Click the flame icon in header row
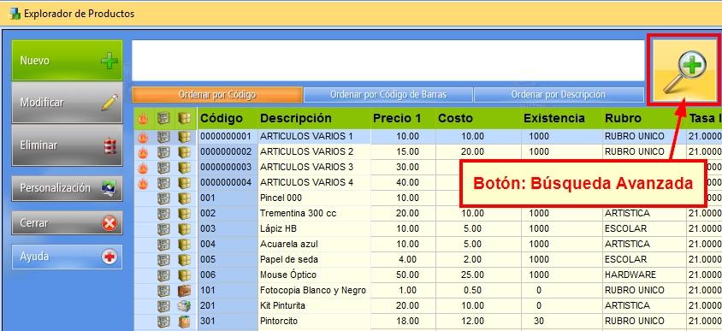Viewport: 722px width, 331px height. click(x=143, y=119)
